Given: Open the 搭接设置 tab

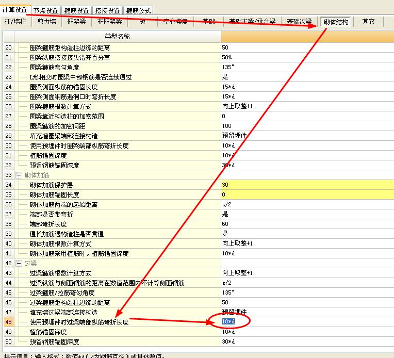Looking at the screenshot, I should pos(108,10).
